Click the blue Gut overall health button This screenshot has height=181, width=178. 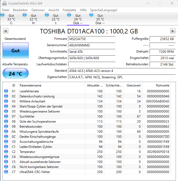[16, 50]
